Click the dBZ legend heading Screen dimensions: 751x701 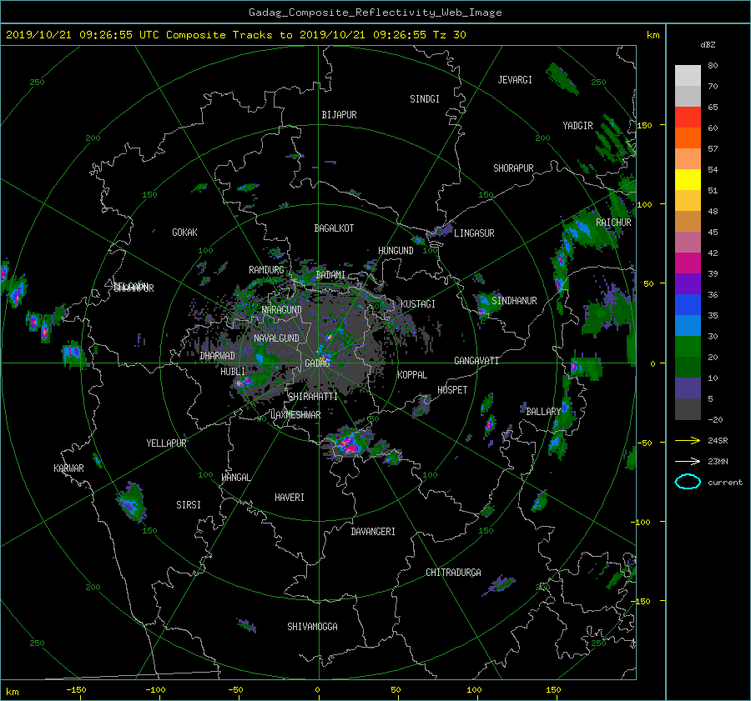708,44
